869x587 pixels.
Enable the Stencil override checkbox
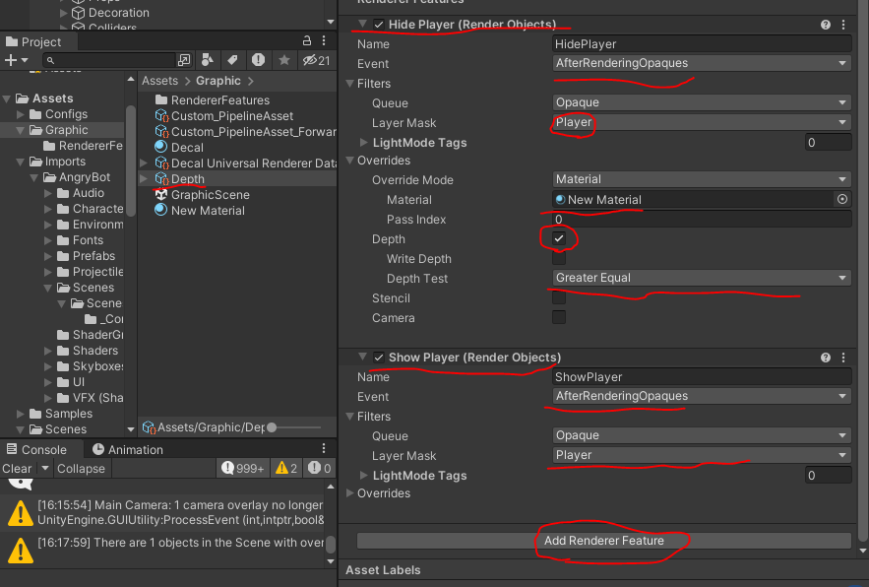559,298
